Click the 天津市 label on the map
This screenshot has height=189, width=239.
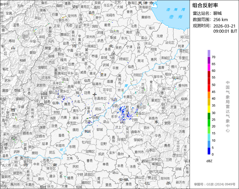146,3
